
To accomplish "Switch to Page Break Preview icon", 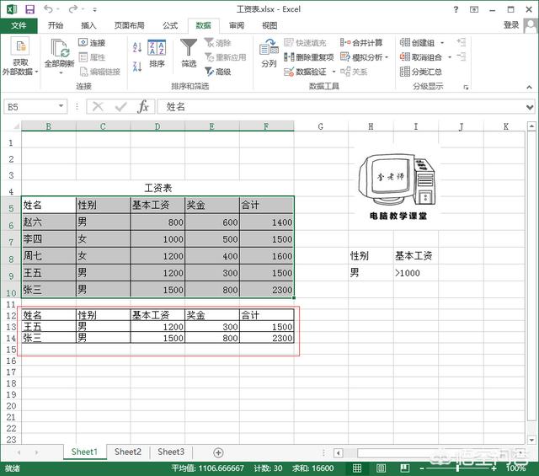I will pos(405,468).
